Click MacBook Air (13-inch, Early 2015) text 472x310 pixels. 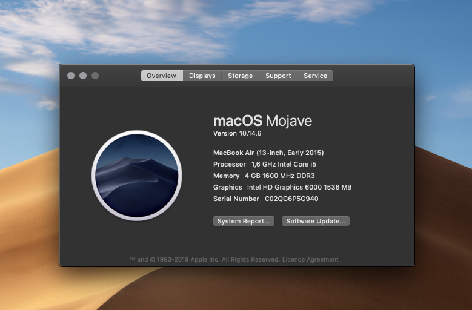pos(268,153)
